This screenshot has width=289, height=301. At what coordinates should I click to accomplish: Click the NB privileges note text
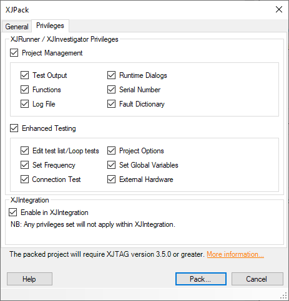click(93, 224)
